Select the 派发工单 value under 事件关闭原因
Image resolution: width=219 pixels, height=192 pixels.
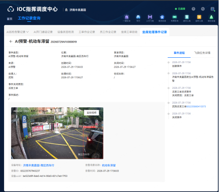click(x=13, y=88)
